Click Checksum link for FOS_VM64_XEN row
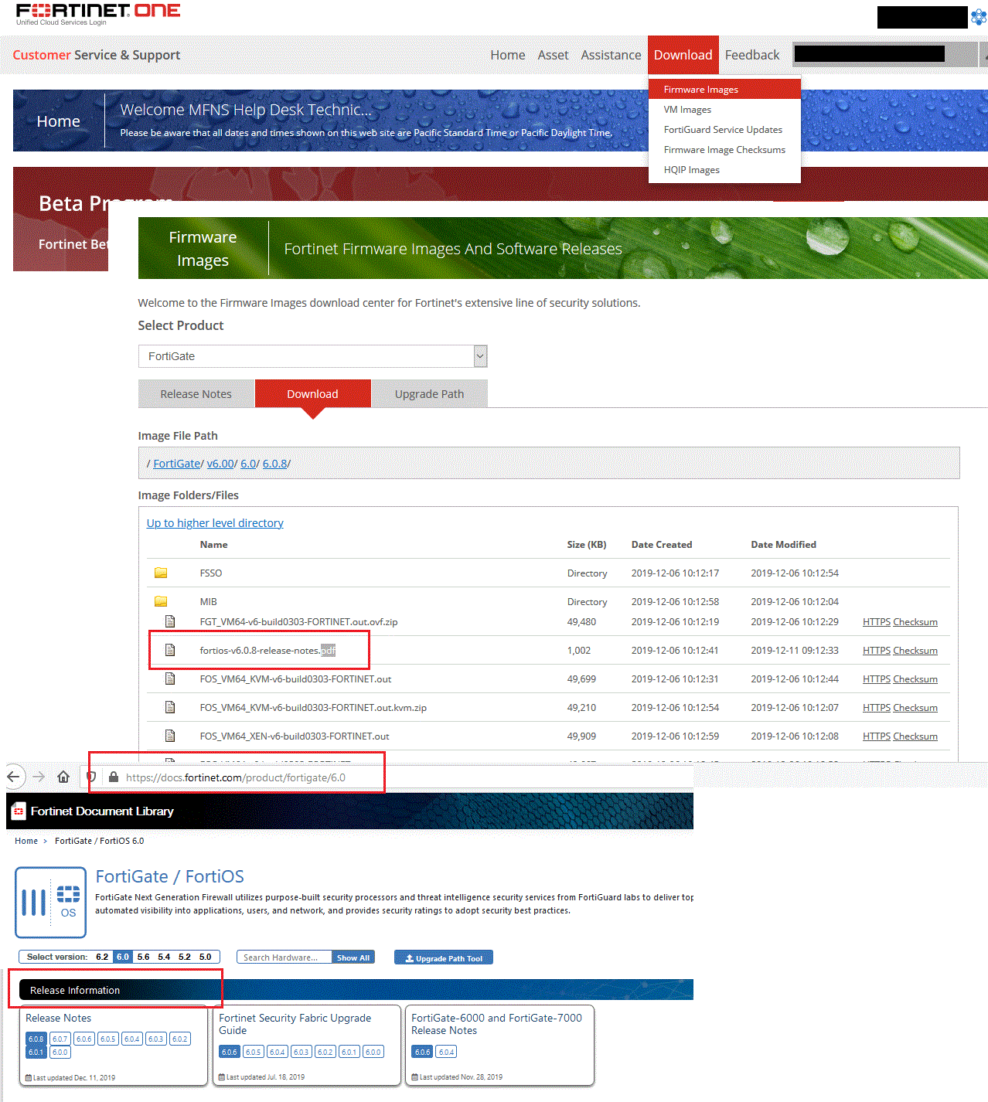 coord(915,736)
